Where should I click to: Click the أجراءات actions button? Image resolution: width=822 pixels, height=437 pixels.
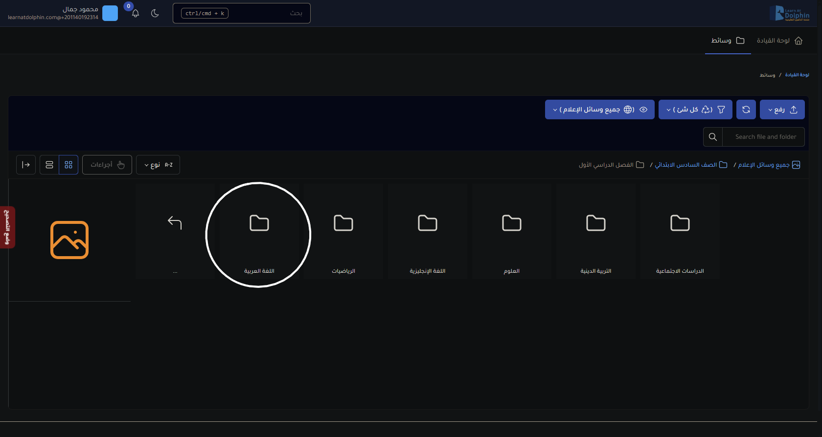pyautogui.click(x=107, y=165)
